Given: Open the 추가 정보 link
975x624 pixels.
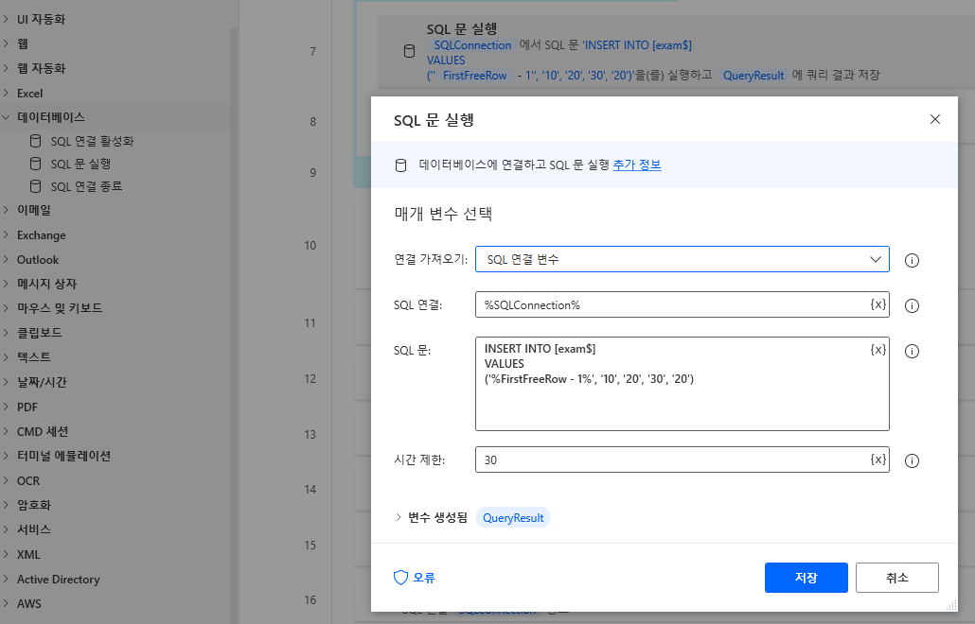Looking at the screenshot, I should [637, 165].
